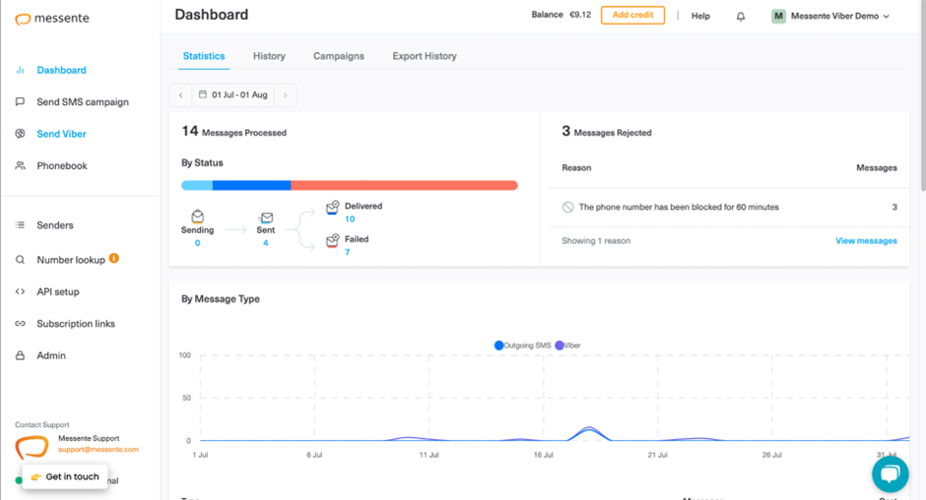Open Subscription links page
The width and height of the screenshot is (926, 500).
click(76, 324)
